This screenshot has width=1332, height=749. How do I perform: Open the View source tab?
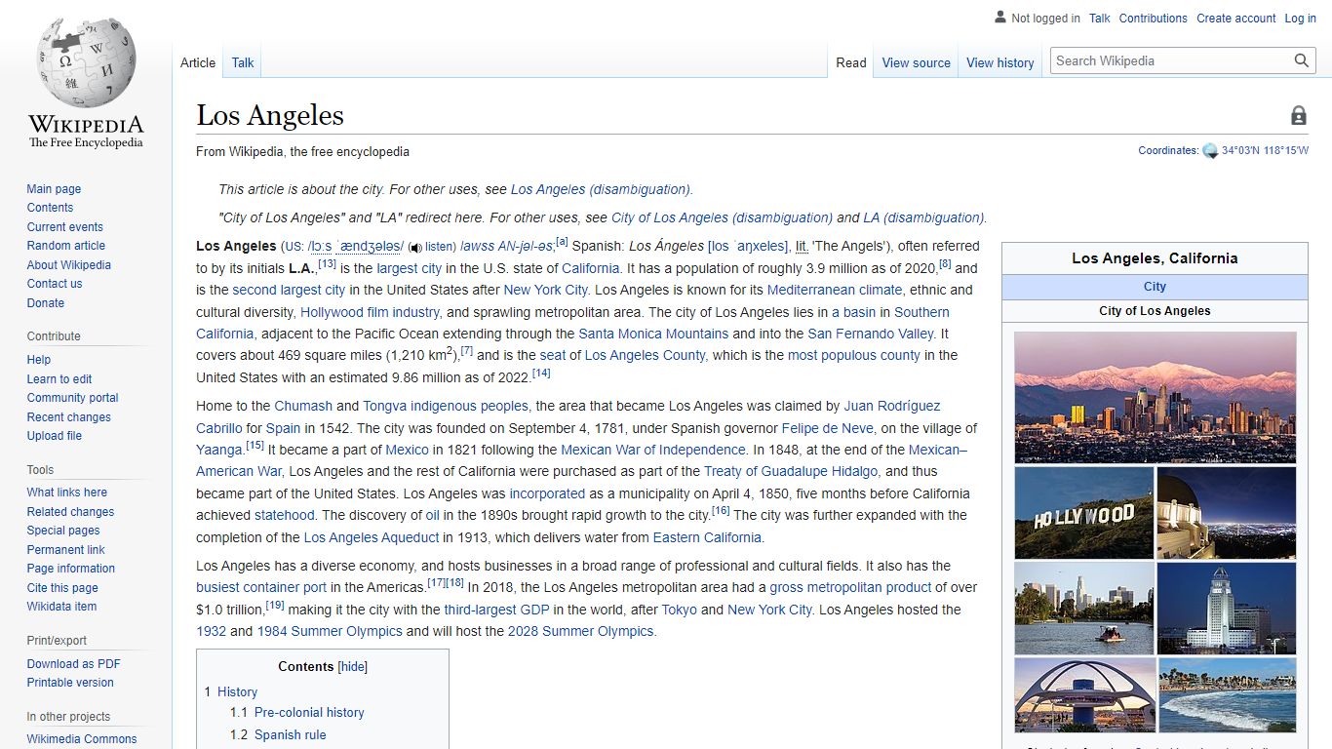pos(916,62)
